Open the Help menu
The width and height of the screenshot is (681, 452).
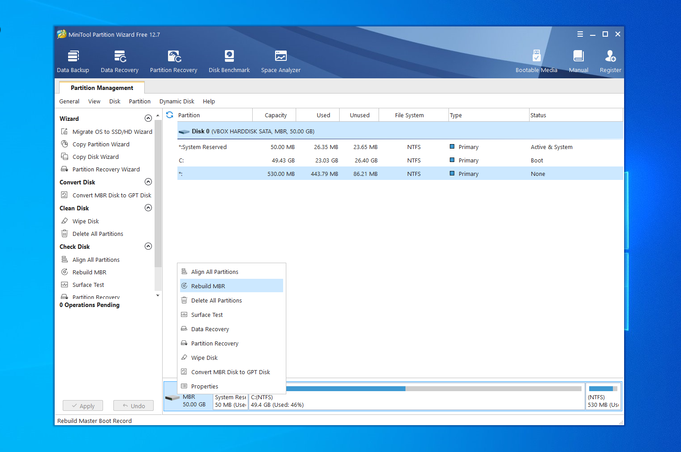click(x=209, y=102)
